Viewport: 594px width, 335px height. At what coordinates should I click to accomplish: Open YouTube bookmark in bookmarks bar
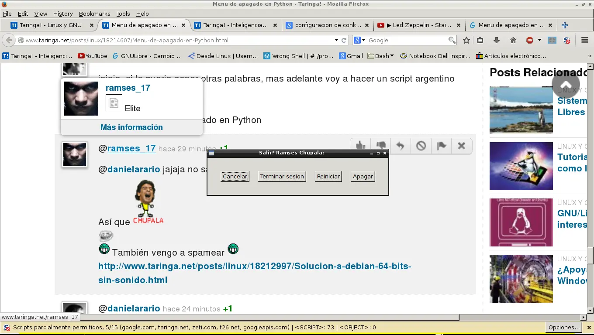click(x=93, y=56)
